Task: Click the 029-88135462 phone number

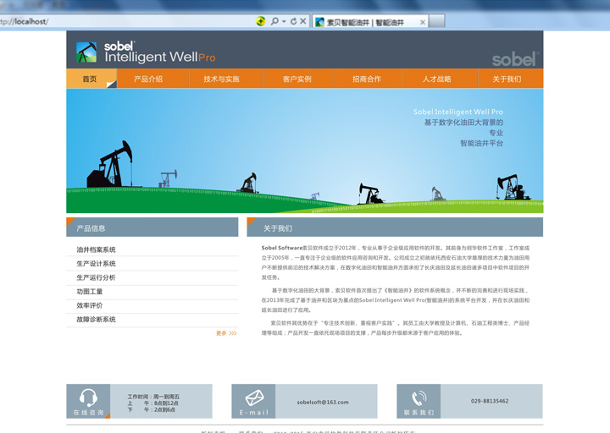Action: pyautogui.click(x=490, y=401)
